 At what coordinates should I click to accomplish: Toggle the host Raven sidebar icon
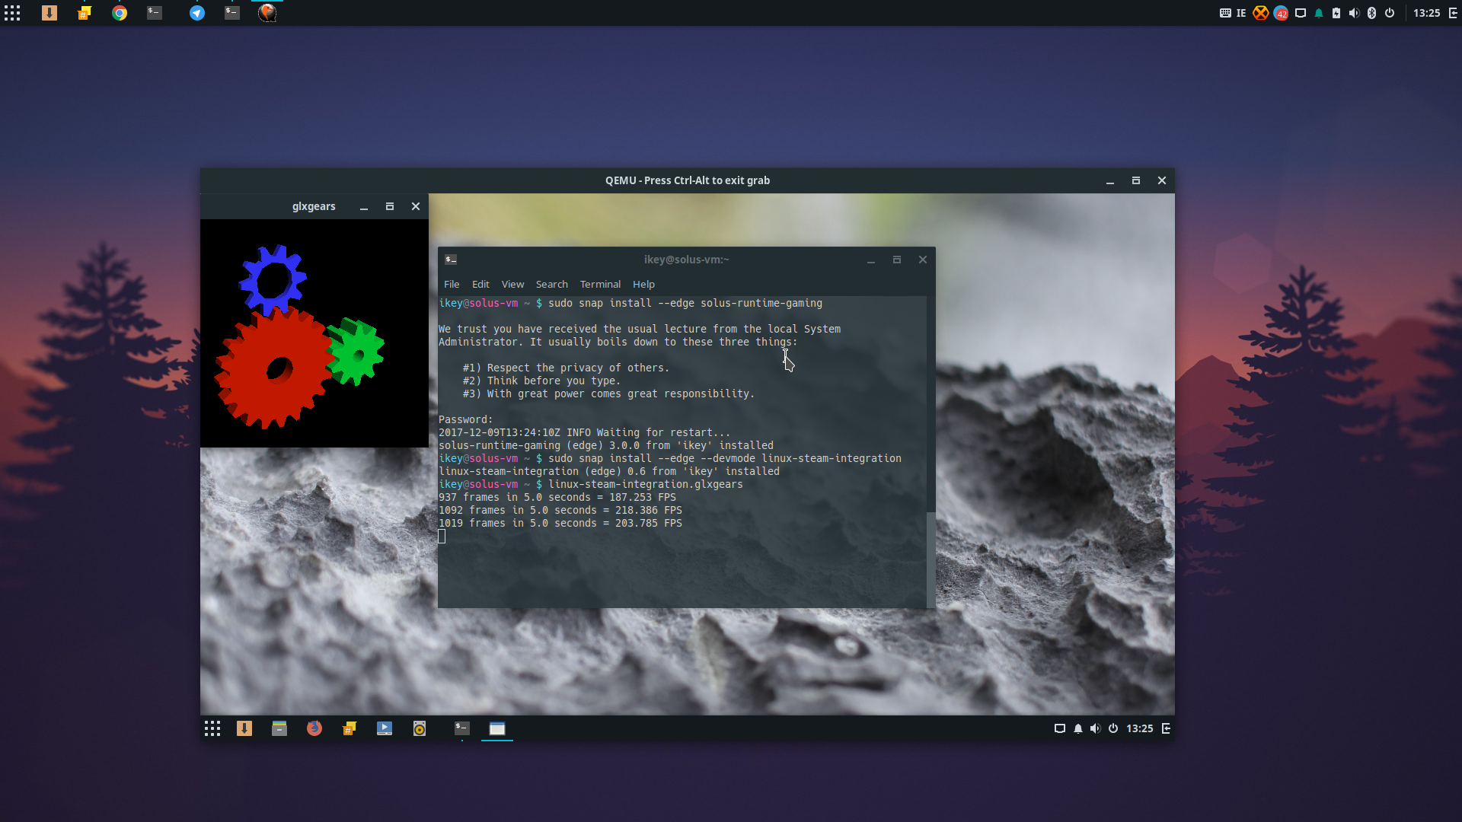tap(1453, 13)
